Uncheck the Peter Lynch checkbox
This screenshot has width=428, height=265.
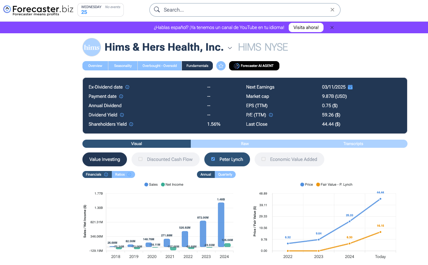[213, 159]
